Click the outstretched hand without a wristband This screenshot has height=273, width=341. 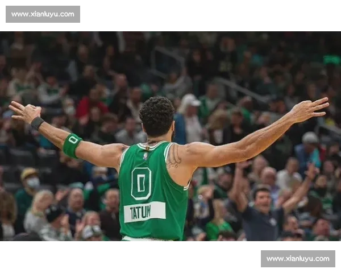click(310, 109)
